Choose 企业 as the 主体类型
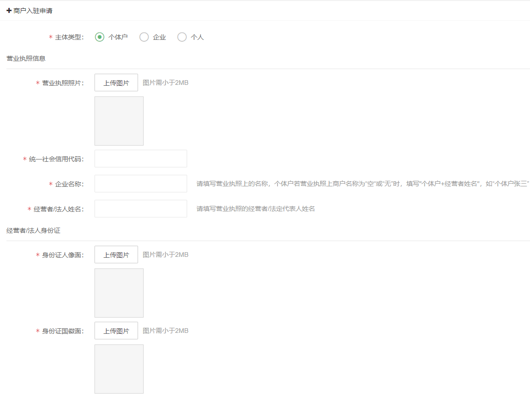Screen dimensions: 530x395 144,37
